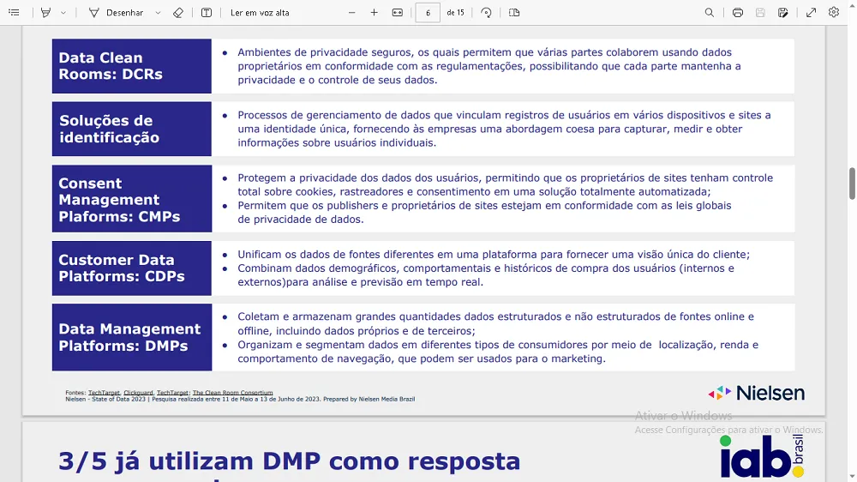The height and width of the screenshot is (482, 857).
Task: Zoom in with plus button
Action: point(375,12)
